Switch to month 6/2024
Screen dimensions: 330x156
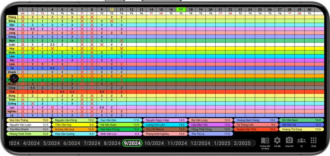pyautogui.click(x=72, y=143)
